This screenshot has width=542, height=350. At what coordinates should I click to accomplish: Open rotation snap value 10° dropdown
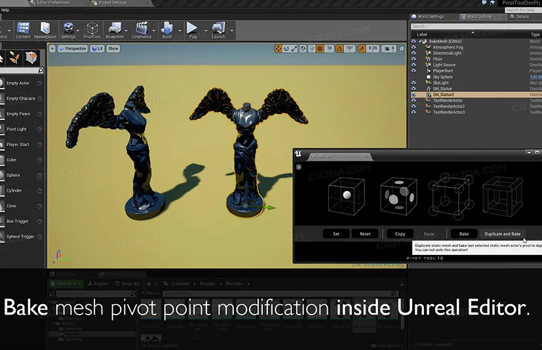350,49
